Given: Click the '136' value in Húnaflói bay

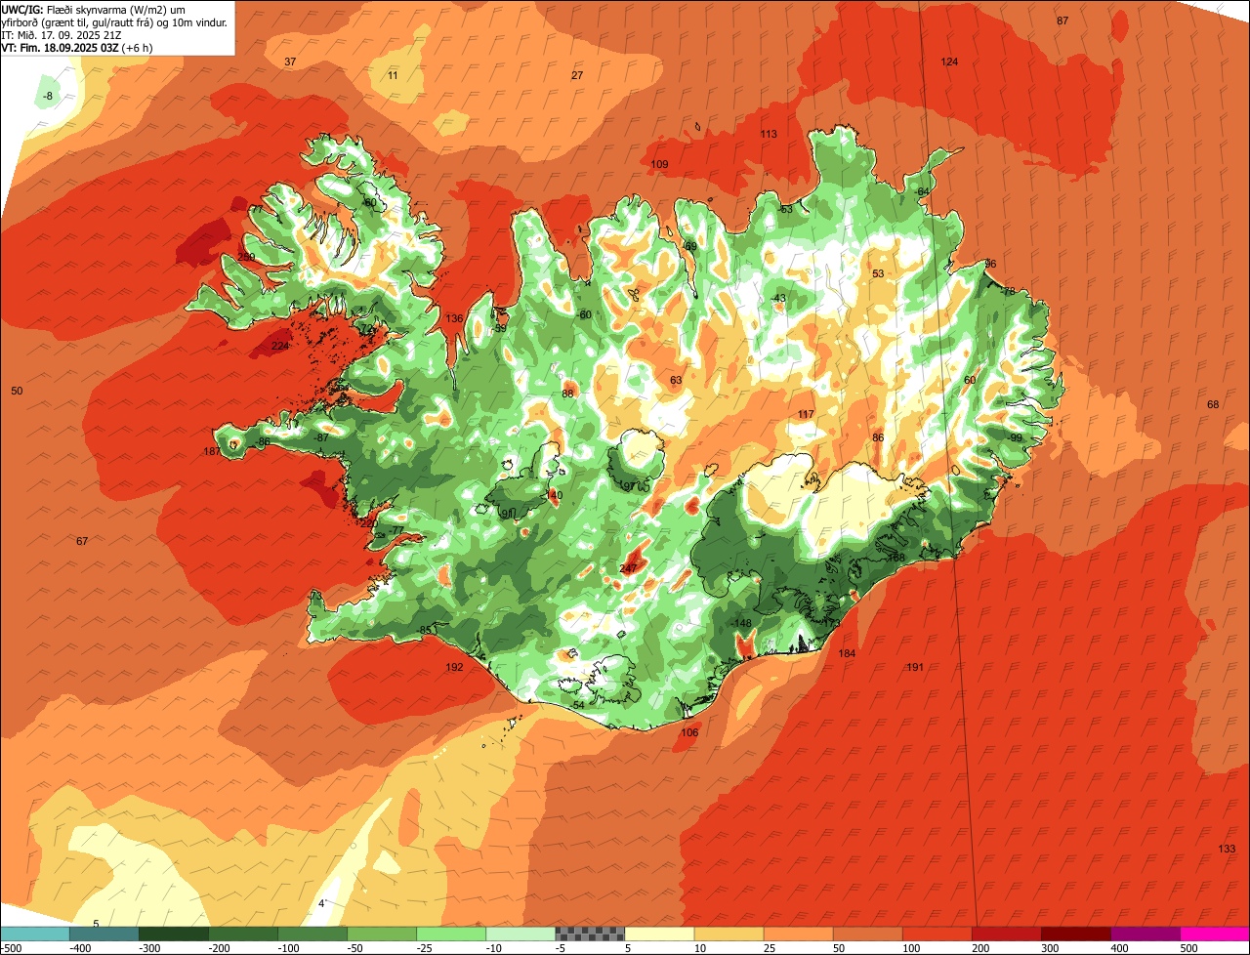Looking at the screenshot, I should (x=454, y=318).
